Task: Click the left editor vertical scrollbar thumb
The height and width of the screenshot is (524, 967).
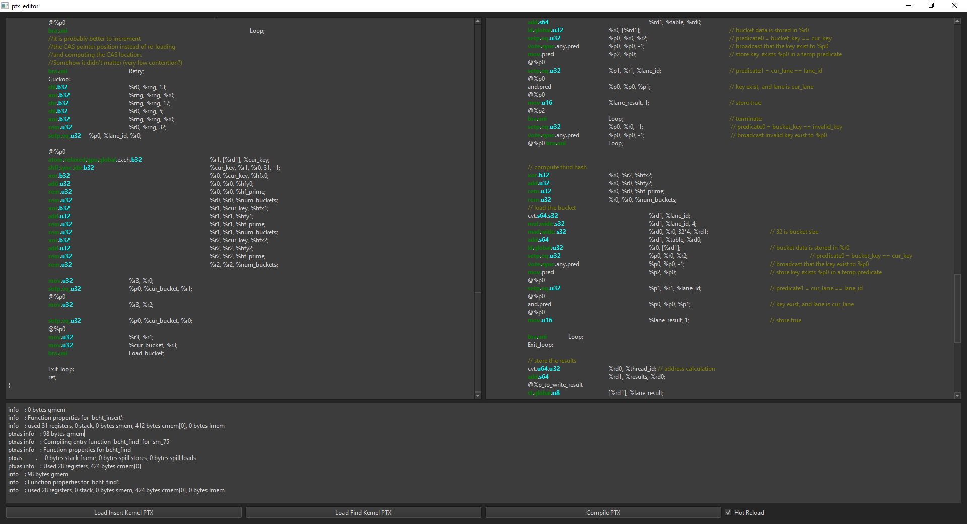Action: coord(478,342)
